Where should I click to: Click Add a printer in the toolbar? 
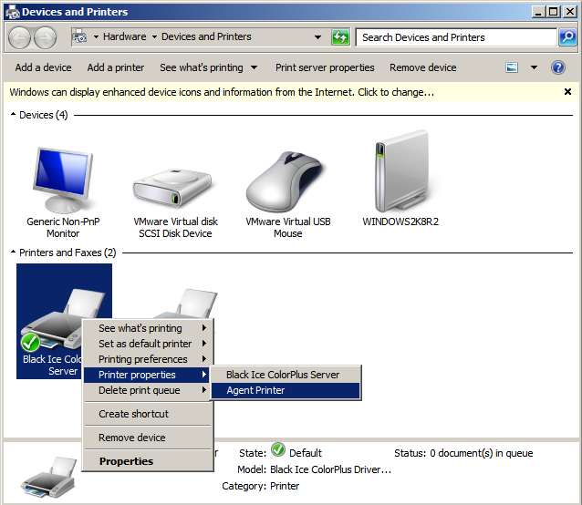(x=116, y=67)
